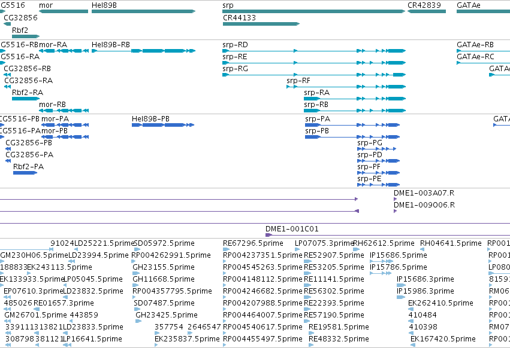Select the srp-PG protein label
The width and height of the screenshot is (510, 348).
click(370, 143)
